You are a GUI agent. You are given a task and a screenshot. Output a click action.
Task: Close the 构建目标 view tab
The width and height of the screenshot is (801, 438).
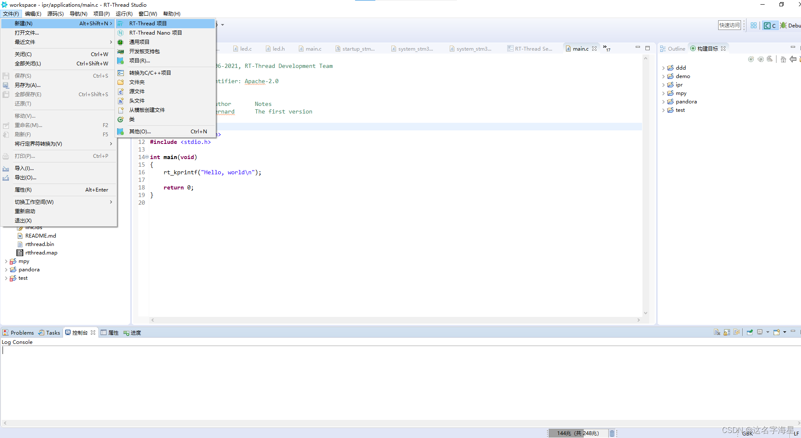click(x=723, y=49)
